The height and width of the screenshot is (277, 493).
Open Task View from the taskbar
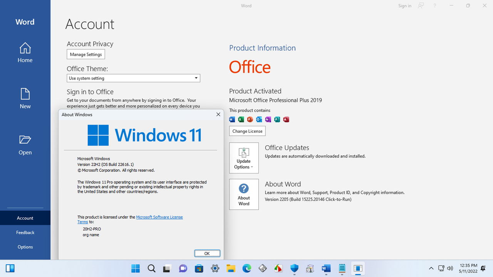[167, 269]
